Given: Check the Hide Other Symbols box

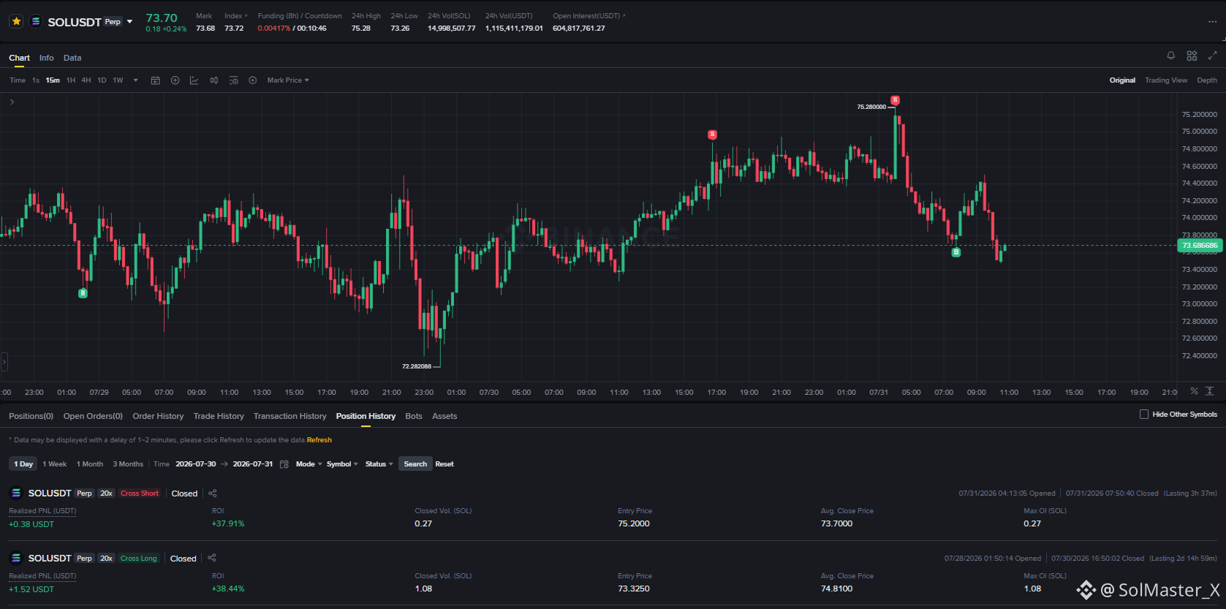Looking at the screenshot, I should pos(1144,415).
